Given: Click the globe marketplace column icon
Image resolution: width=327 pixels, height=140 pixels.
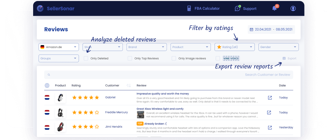Looking at the screenshot, I should point(47,86).
